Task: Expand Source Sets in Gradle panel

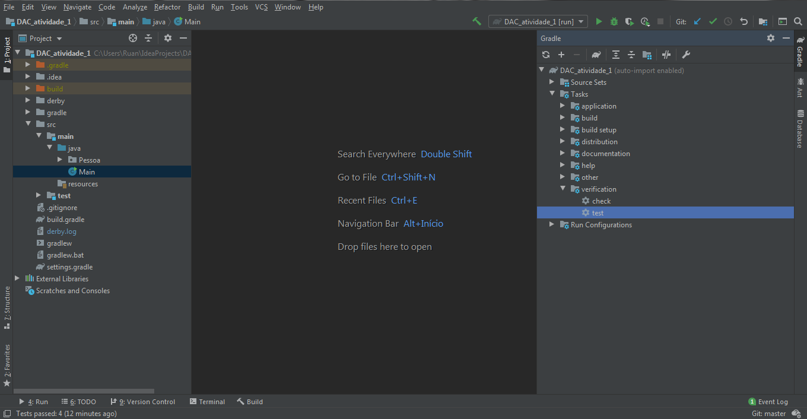Action: (x=552, y=82)
